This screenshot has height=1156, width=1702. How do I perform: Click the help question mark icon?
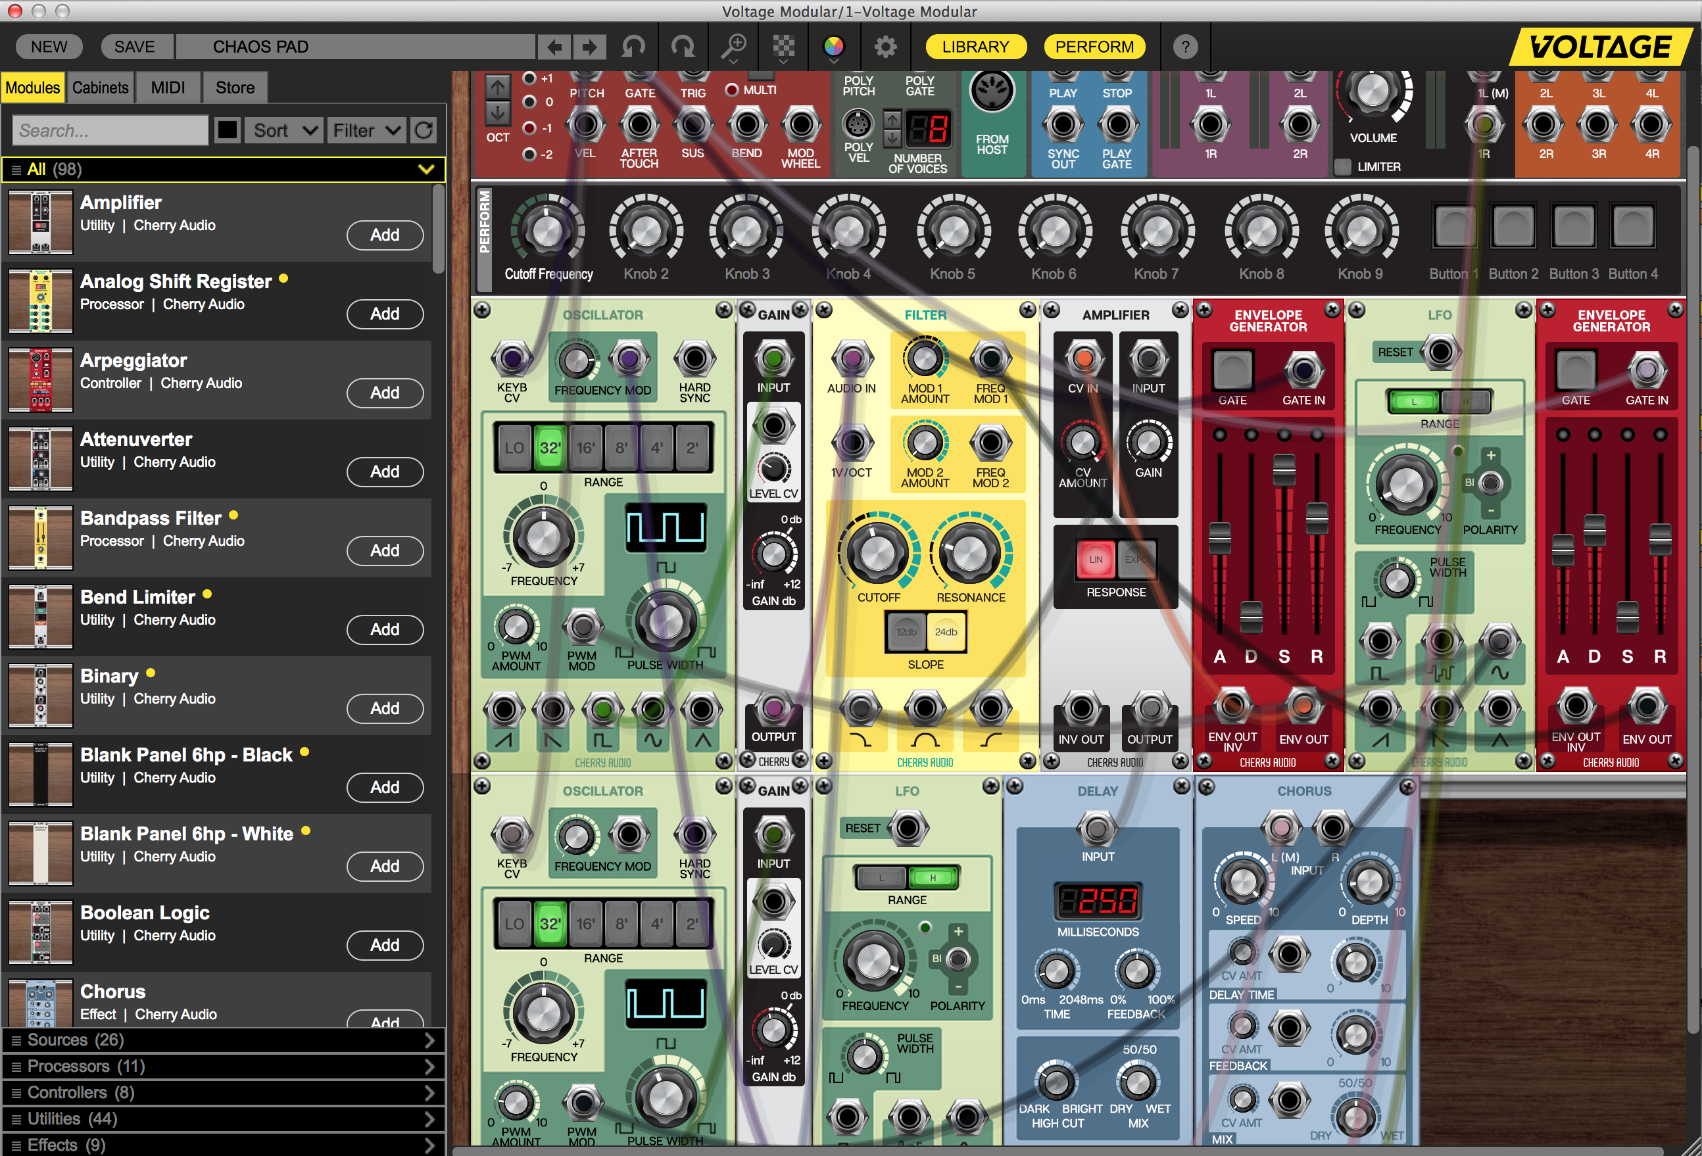pos(1186,46)
